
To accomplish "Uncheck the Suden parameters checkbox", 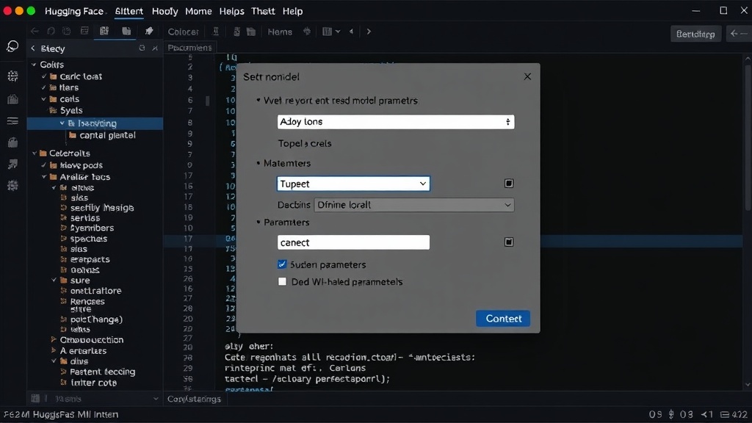I will [282, 264].
